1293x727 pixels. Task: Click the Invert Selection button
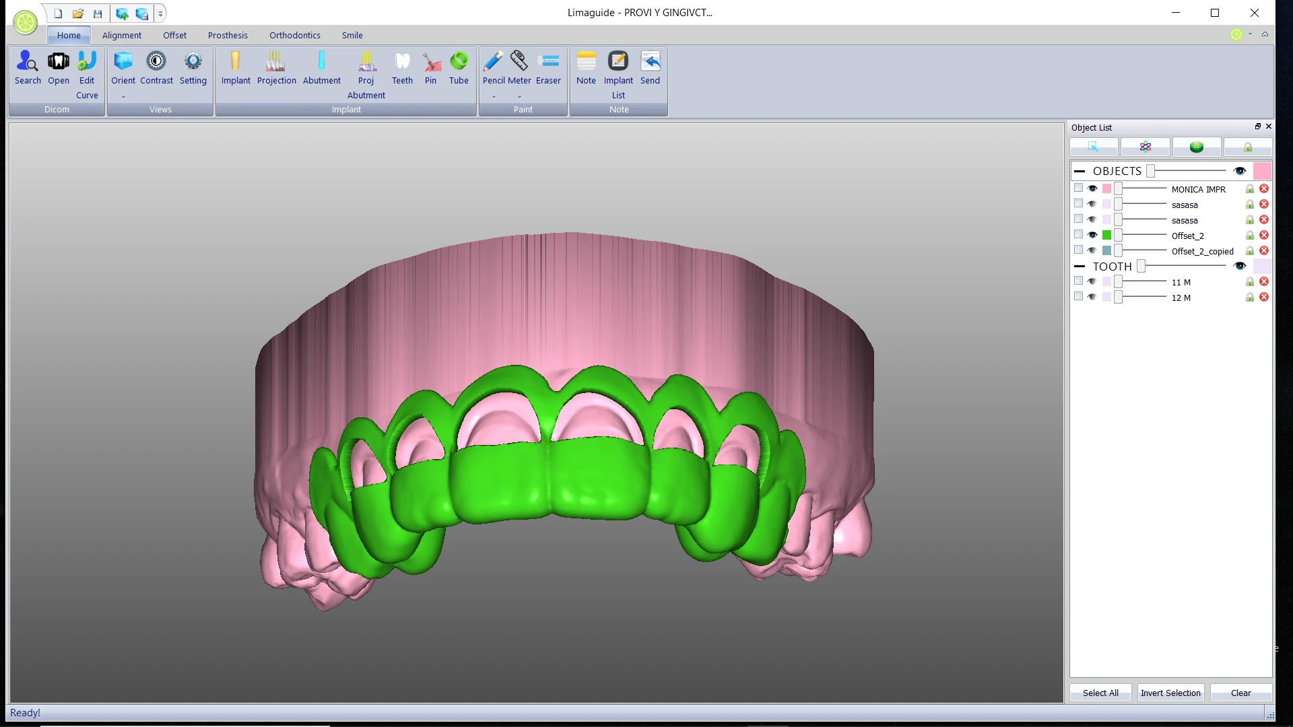click(x=1170, y=693)
